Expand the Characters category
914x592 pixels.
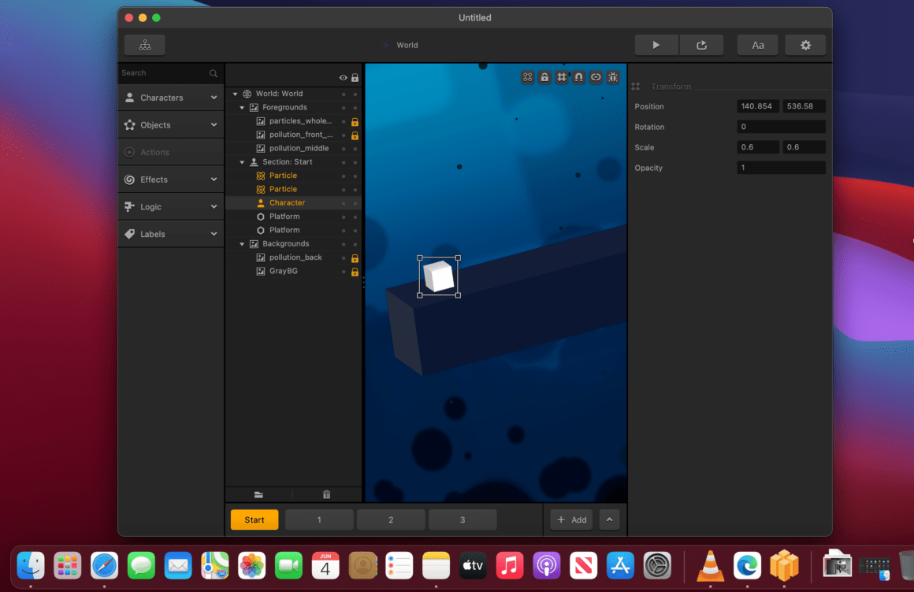171,98
